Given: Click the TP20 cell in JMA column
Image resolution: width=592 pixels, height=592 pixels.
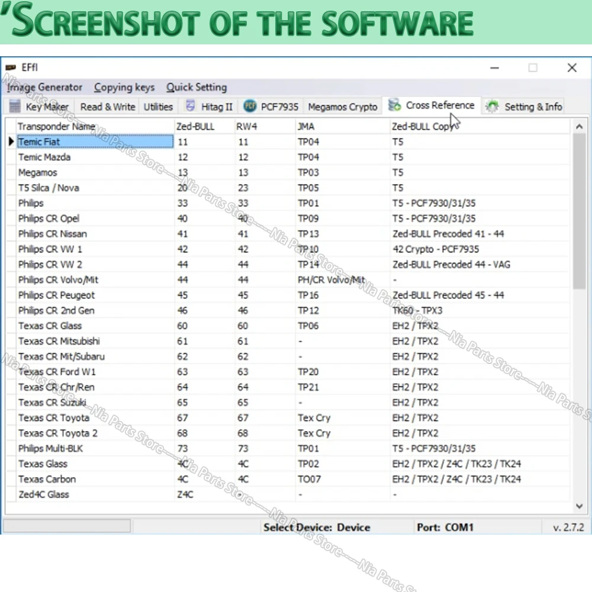Looking at the screenshot, I should 342,372.
